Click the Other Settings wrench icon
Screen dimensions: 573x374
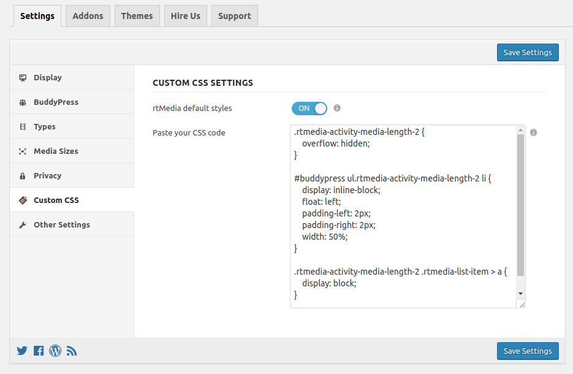coord(23,225)
